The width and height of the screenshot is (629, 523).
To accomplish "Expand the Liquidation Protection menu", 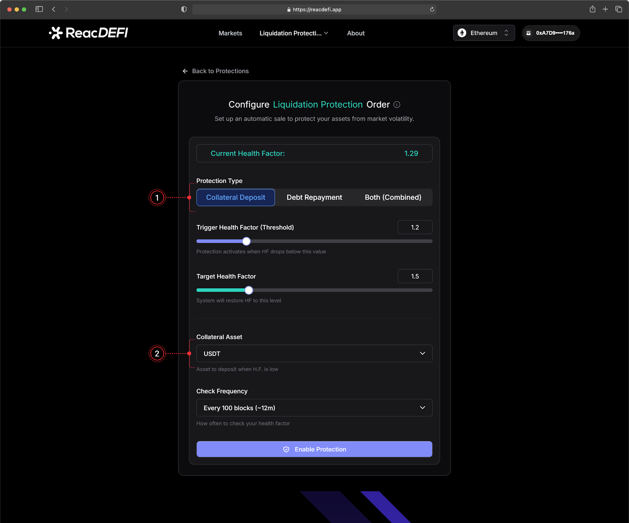I will coord(294,33).
